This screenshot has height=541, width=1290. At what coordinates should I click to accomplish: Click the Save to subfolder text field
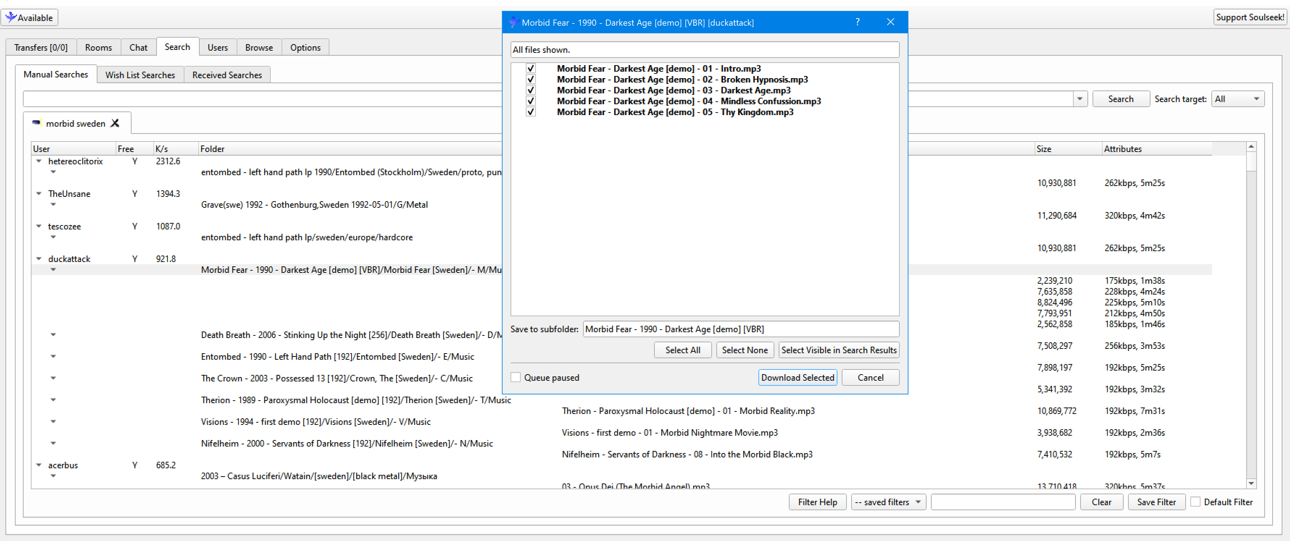click(x=740, y=329)
